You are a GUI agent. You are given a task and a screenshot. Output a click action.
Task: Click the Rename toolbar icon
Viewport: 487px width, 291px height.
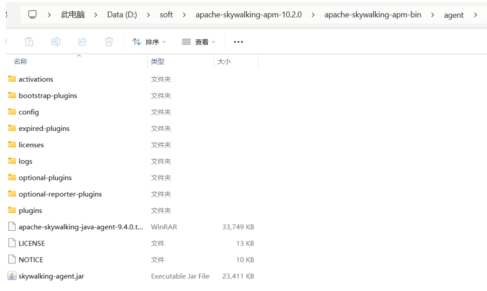(x=56, y=42)
